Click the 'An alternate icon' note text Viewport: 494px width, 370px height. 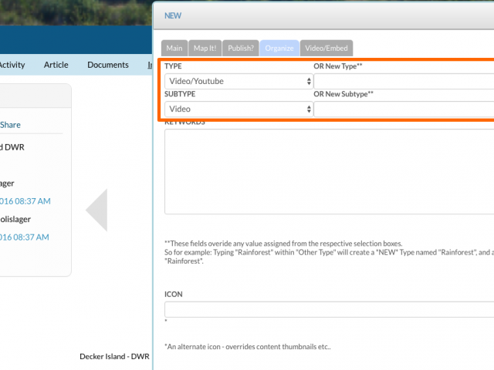pos(248,347)
